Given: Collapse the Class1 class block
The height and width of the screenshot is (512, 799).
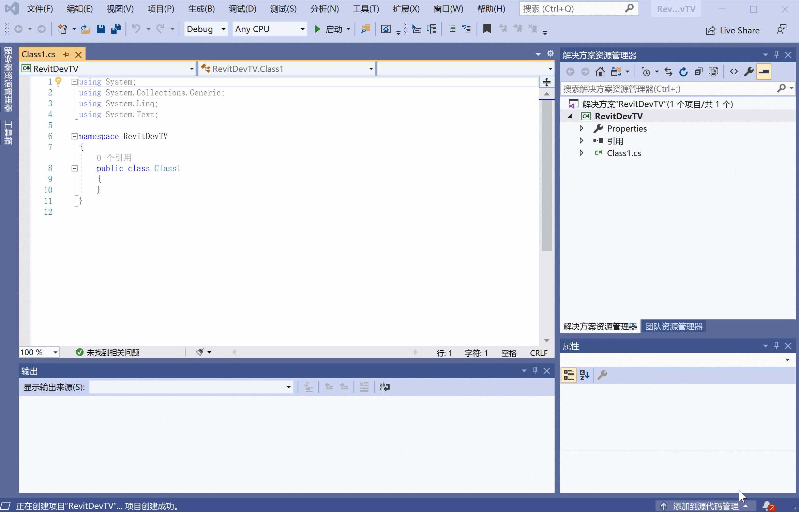Looking at the screenshot, I should [x=74, y=168].
